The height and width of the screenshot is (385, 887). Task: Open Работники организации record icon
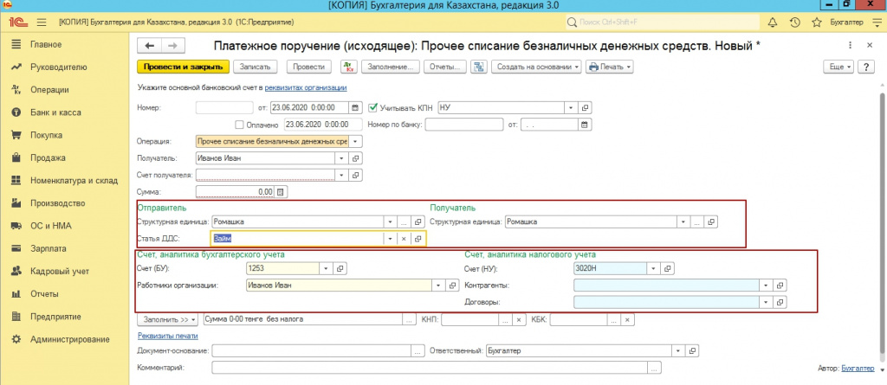pyautogui.click(x=452, y=286)
